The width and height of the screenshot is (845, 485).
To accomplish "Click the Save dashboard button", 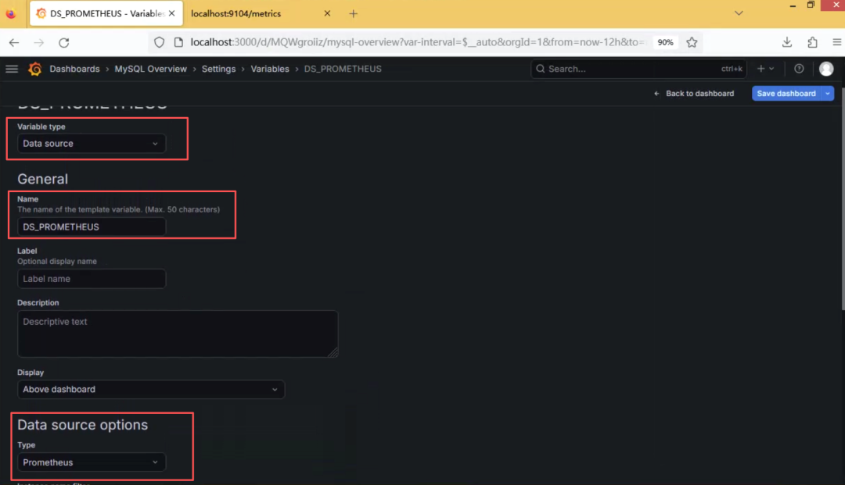I will point(786,94).
